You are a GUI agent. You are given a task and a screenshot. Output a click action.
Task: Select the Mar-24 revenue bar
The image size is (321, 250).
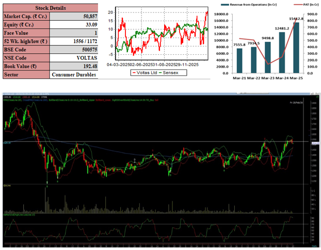[282, 52]
